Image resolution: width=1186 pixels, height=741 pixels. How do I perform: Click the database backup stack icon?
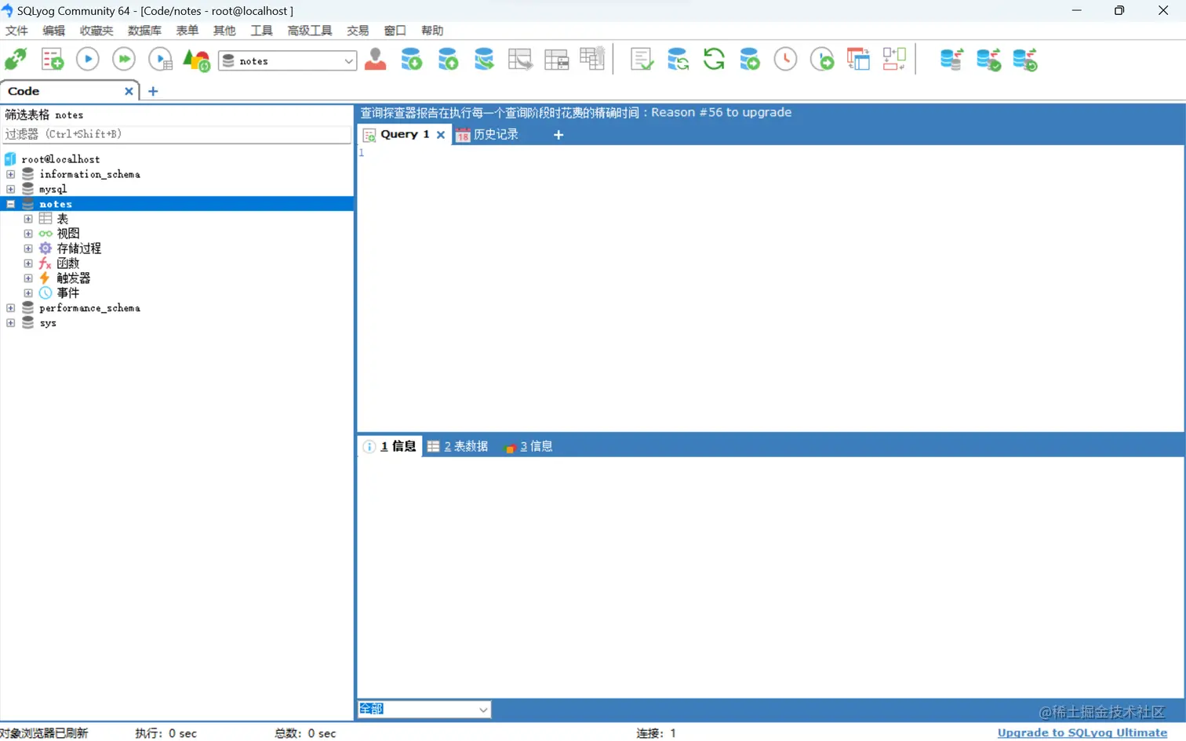[484, 60]
